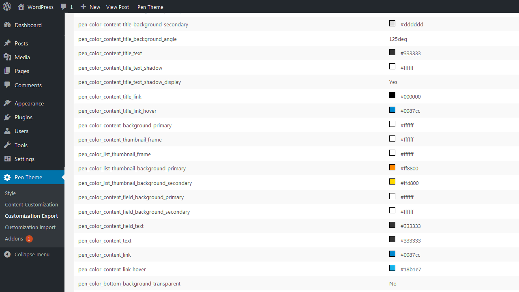Click the Media icon in sidebar
Viewport: 519px width, 292px height.
(7, 57)
